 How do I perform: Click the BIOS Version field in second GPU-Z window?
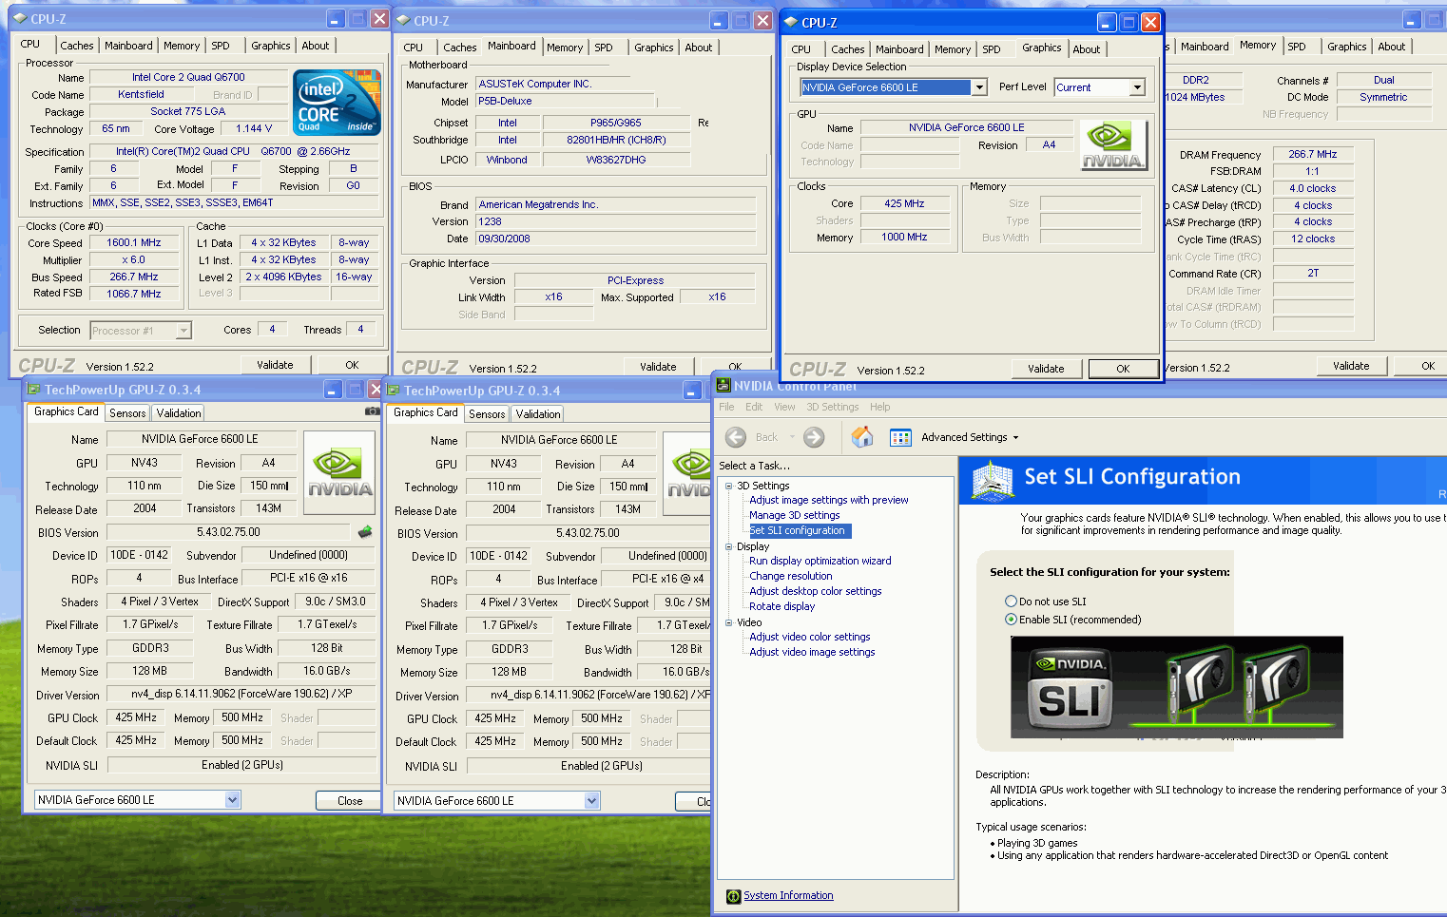pyautogui.click(x=588, y=533)
